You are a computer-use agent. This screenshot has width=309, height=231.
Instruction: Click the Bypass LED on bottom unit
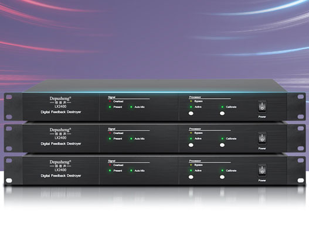[x=191, y=165]
